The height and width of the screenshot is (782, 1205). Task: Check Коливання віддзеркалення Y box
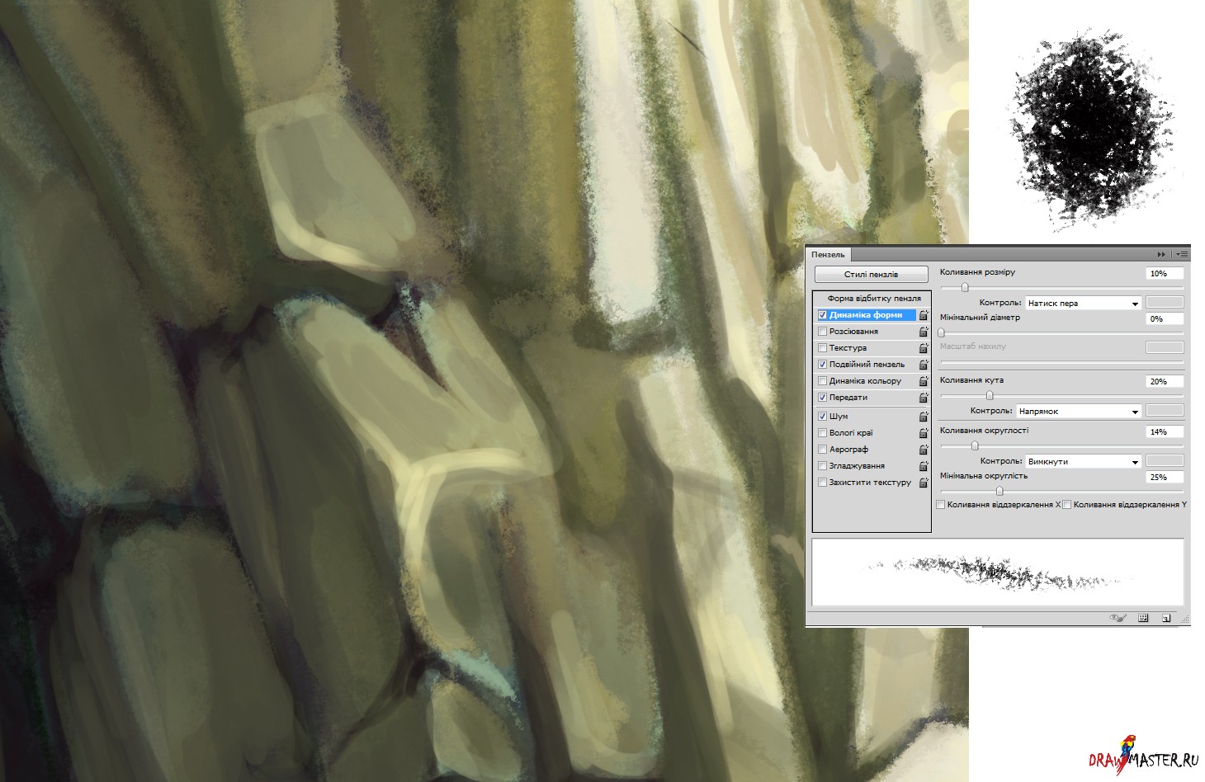pyautogui.click(x=1067, y=504)
